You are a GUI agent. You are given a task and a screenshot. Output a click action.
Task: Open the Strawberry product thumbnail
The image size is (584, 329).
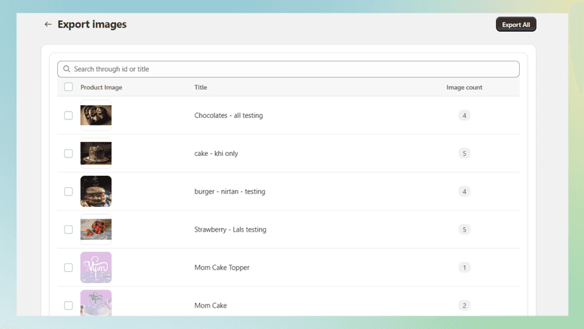tap(96, 229)
